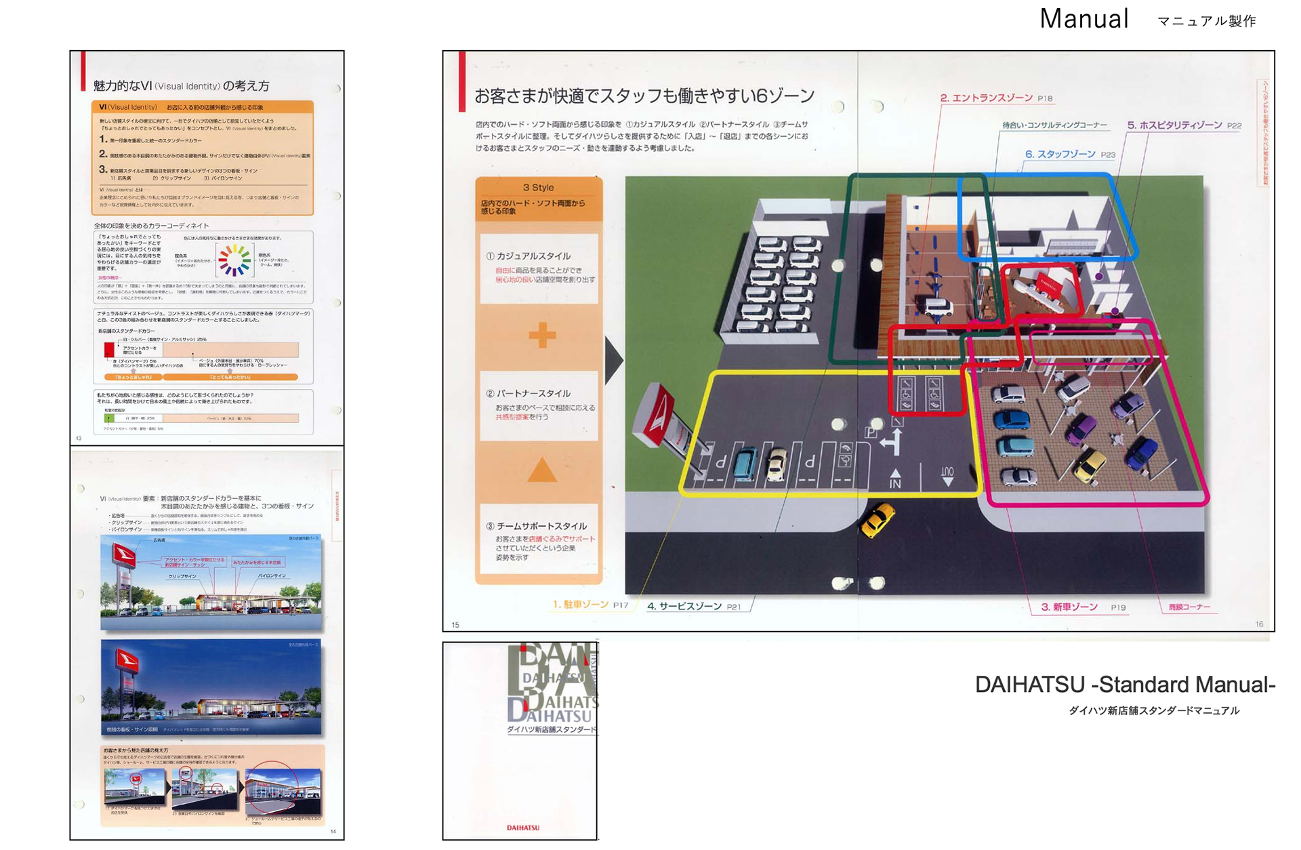
Task: Click the 2. エントランスゾーン P18 label
Action: [995, 98]
